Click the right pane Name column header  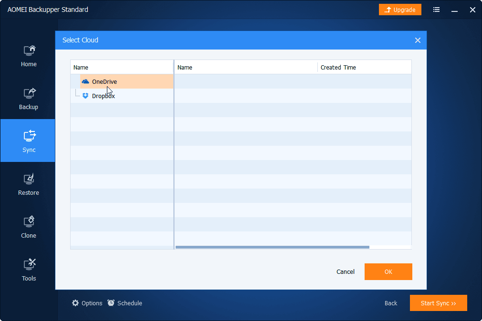click(x=246, y=67)
